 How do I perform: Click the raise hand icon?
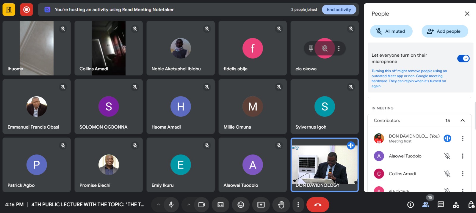coord(281,205)
